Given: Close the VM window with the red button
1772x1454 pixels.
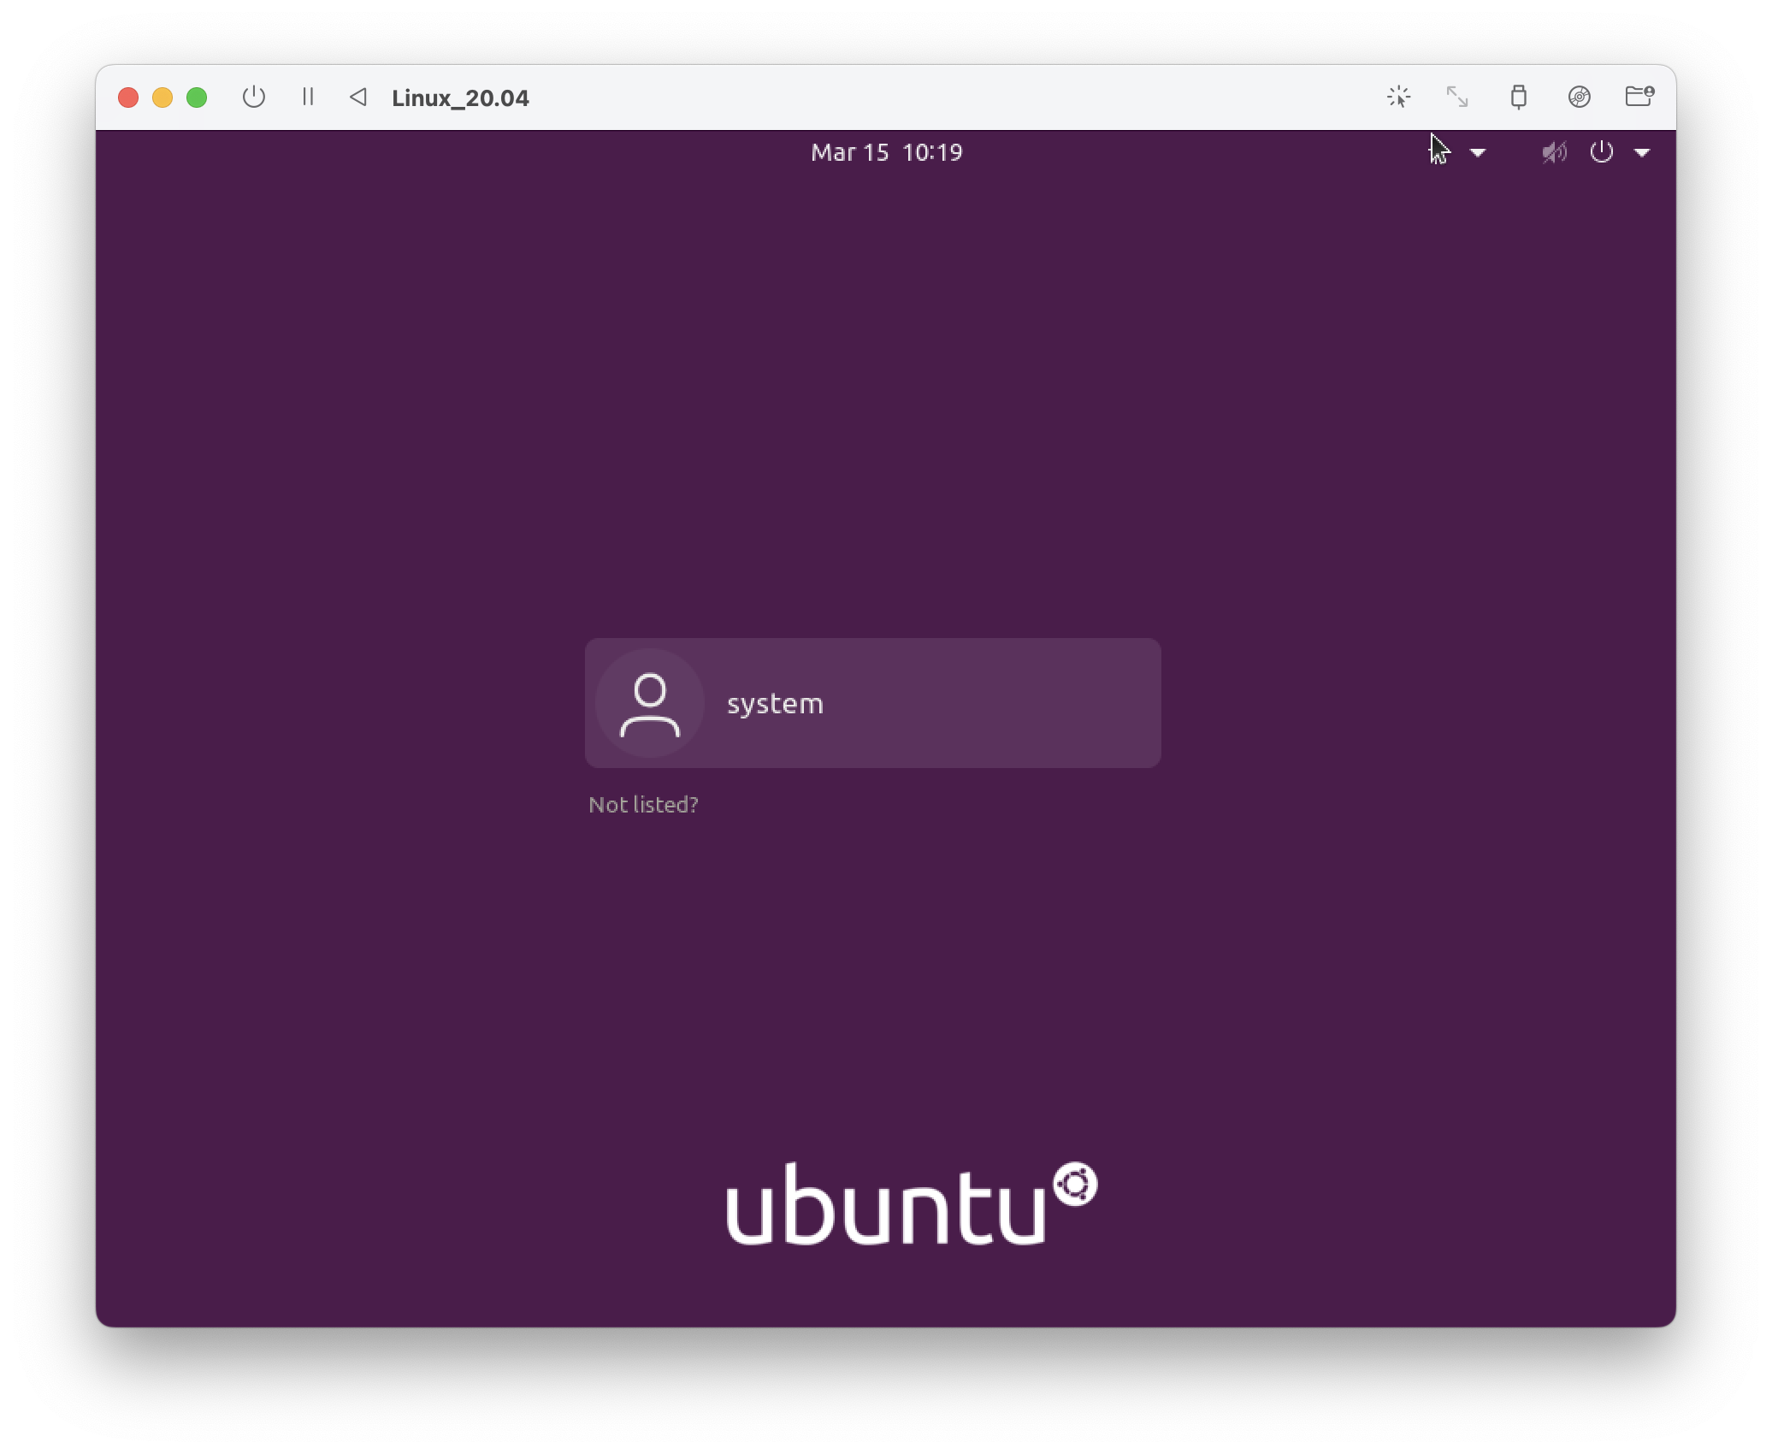Looking at the screenshot, I should coord(128,98).
